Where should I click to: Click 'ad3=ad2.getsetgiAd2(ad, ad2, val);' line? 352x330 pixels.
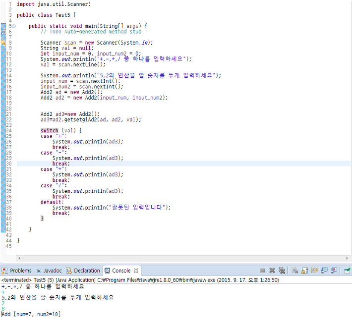pyautogui.click(x=91, y=119)
